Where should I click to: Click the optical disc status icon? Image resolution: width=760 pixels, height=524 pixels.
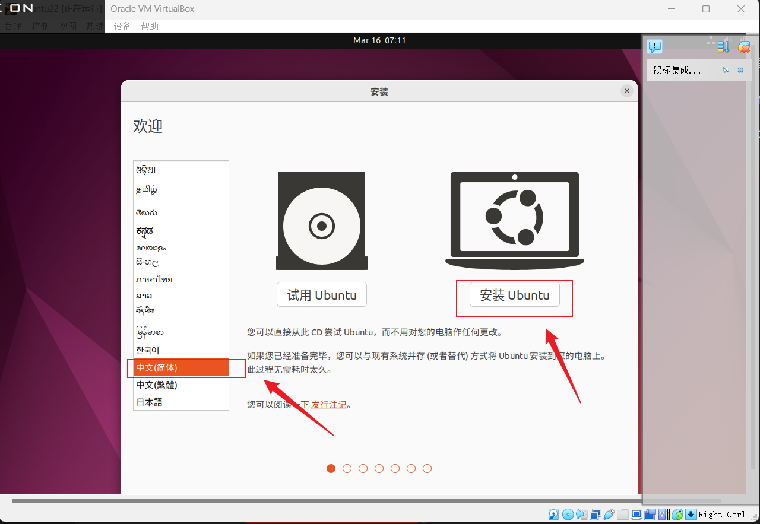click(x=568, y=515)
